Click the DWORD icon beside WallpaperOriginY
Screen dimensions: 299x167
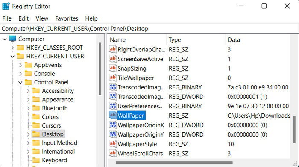[113, 134]
